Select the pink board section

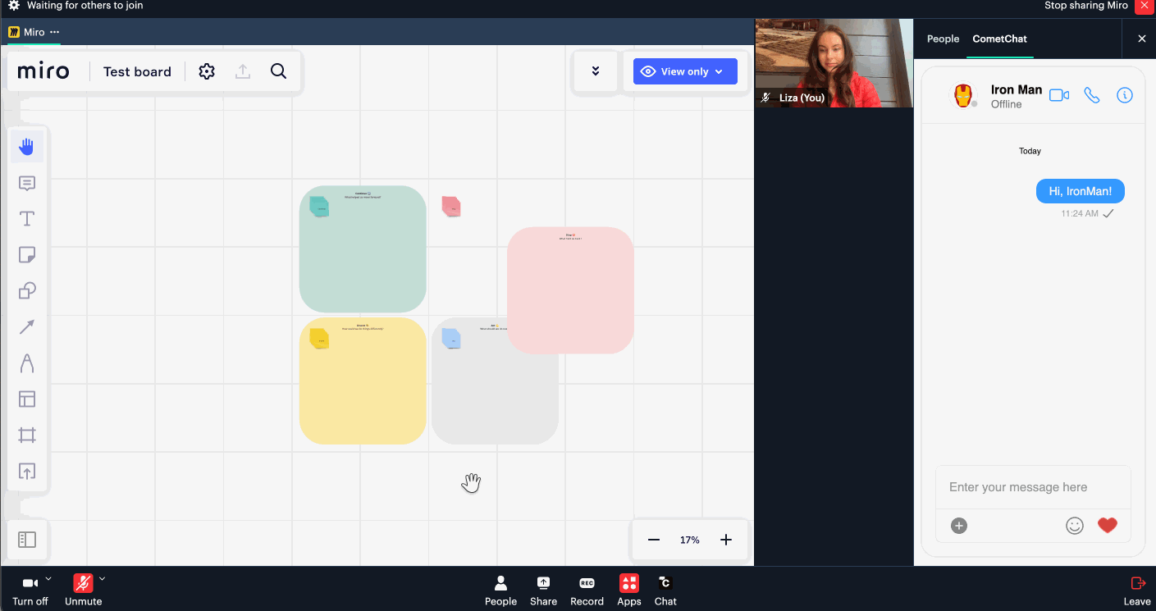570,290
